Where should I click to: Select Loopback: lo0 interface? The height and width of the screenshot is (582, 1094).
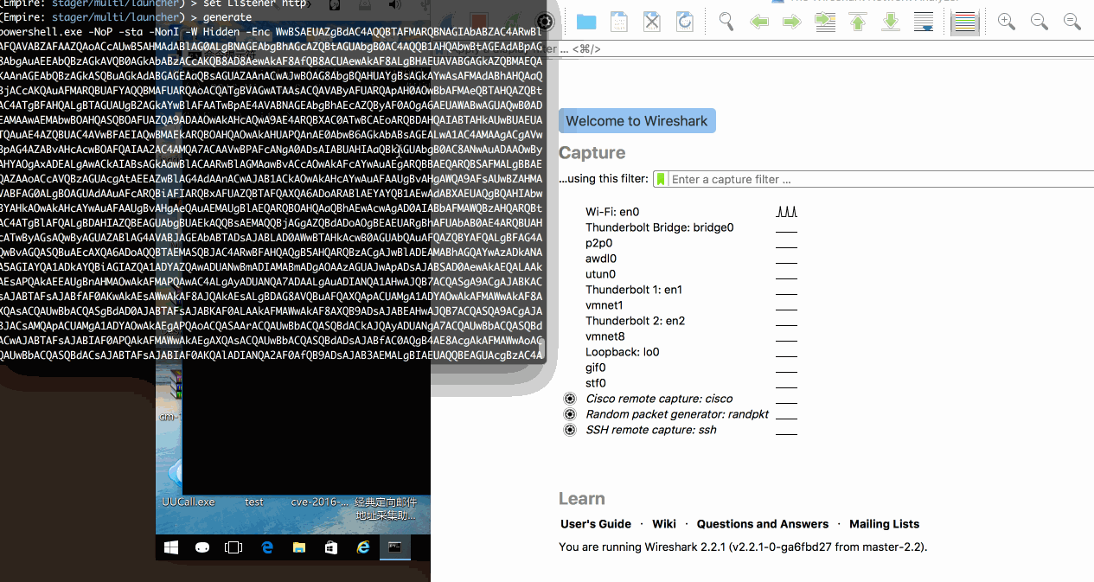[x=623, y=352]
